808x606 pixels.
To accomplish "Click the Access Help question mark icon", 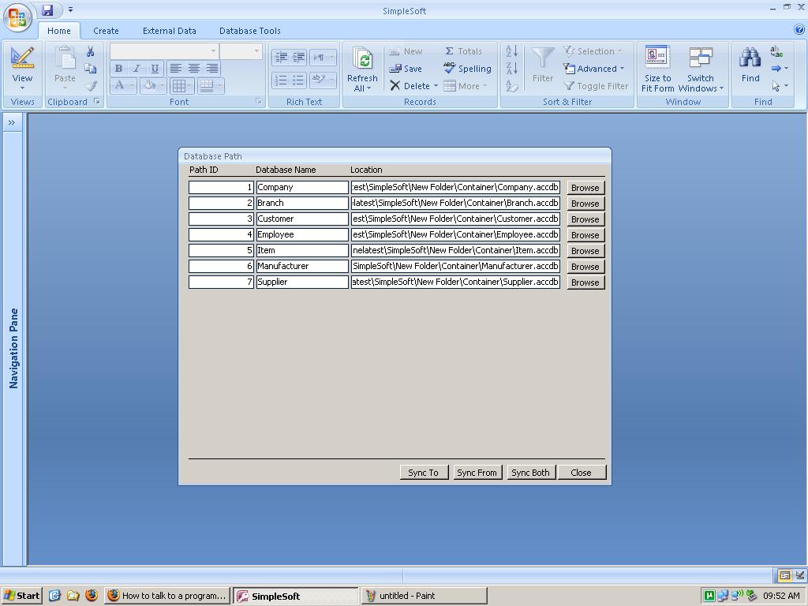I will coord(799,30).
